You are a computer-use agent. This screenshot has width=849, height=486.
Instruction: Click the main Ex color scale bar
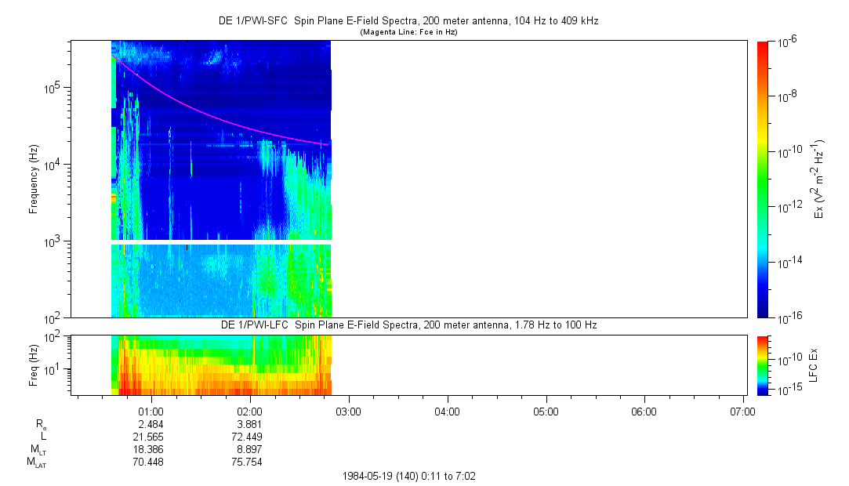(x=762, y=180)
